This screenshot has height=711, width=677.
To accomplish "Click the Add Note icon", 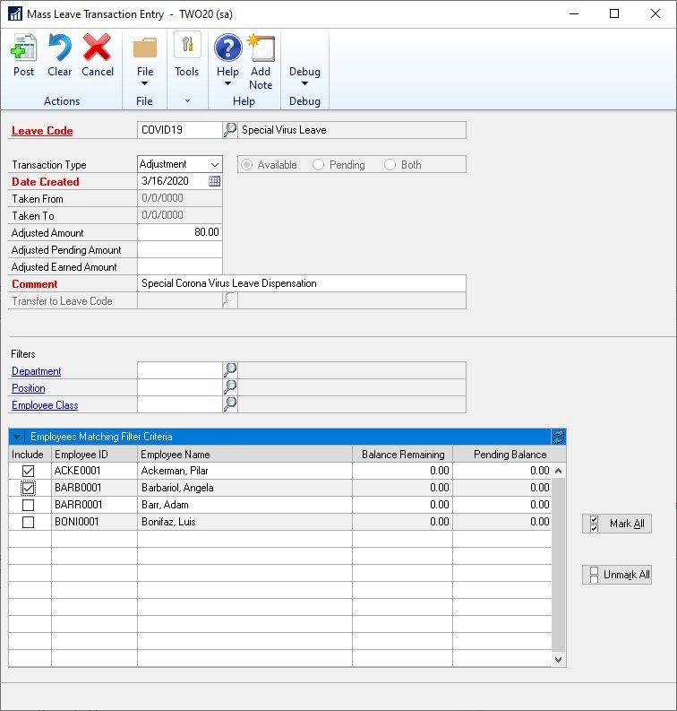I will pos(261,48).
